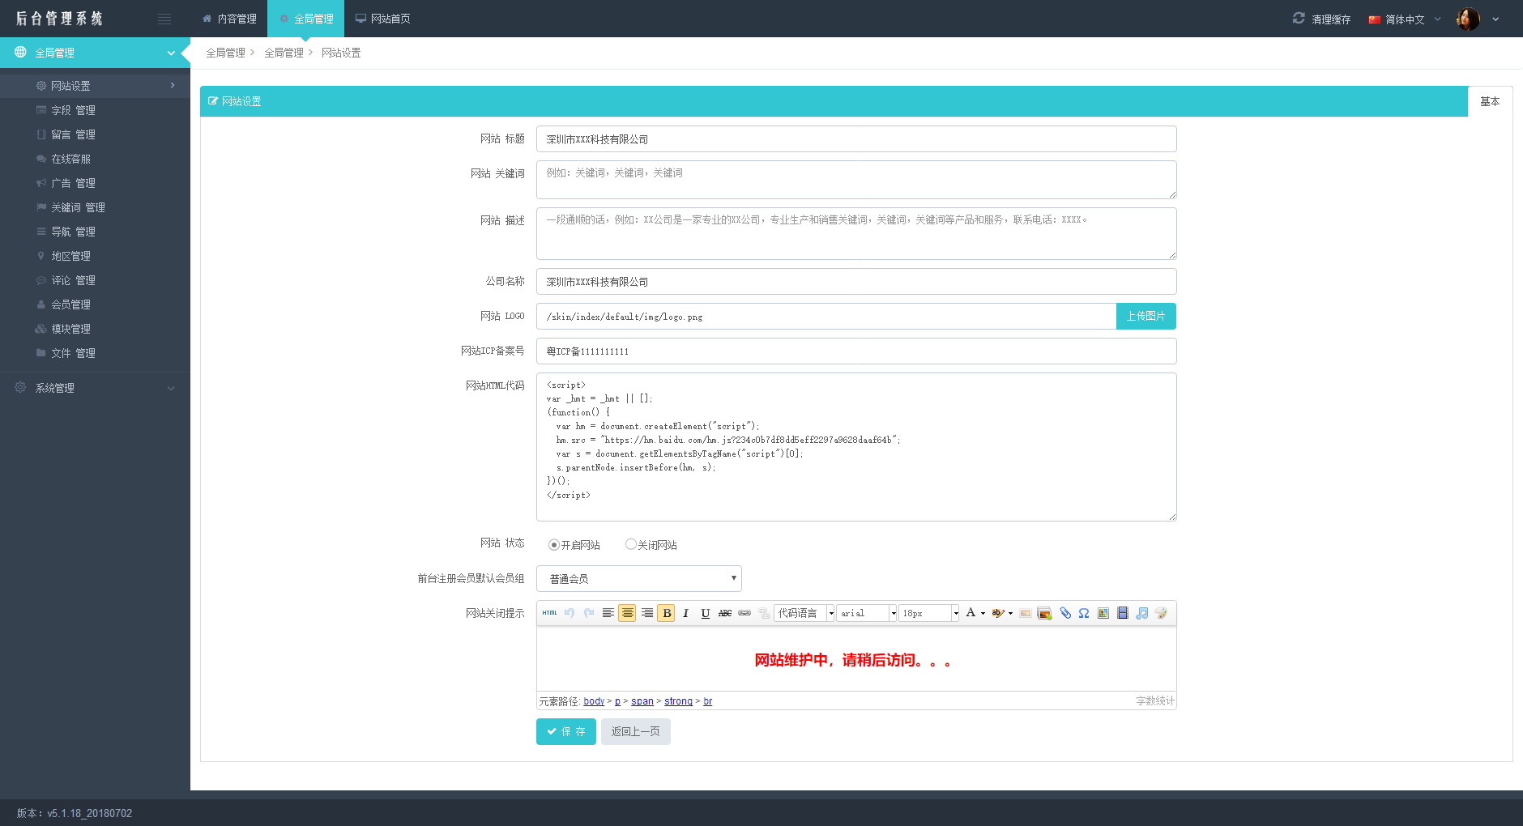This screenshot has width=1523, height=826.
Task: Click the paint palette scrawl icon
Action: pyautogui.click(x=1161, y=613)
